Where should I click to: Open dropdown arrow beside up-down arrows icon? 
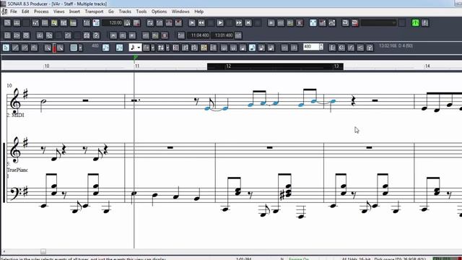pyautogui.click(x=167, y=48)
